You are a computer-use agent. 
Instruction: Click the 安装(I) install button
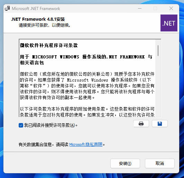(x=125, y=163)
